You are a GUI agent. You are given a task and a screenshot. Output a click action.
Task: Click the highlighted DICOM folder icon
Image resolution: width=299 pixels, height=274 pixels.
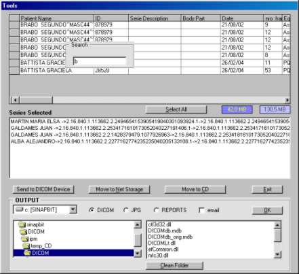pyautogui.click(x=27, y=253)
